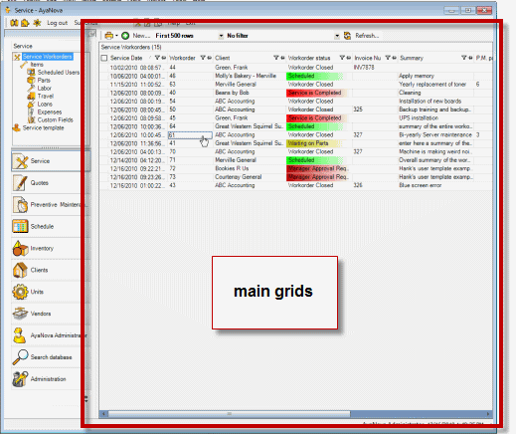Open the Summary column filter
516x434 pixels.
tap(464, 58)
